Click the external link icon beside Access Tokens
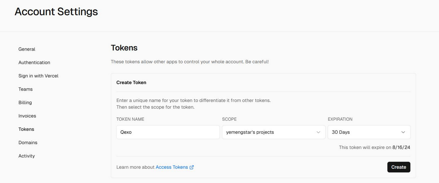Viewport: 439px width, 183px height. tap(192, 167)
